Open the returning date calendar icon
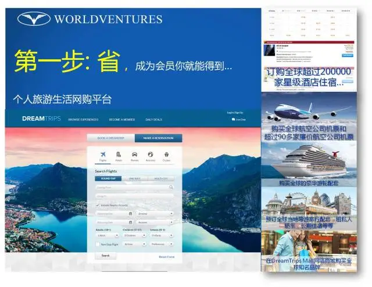This screenshot has height=287, width=372. [130, 223]
